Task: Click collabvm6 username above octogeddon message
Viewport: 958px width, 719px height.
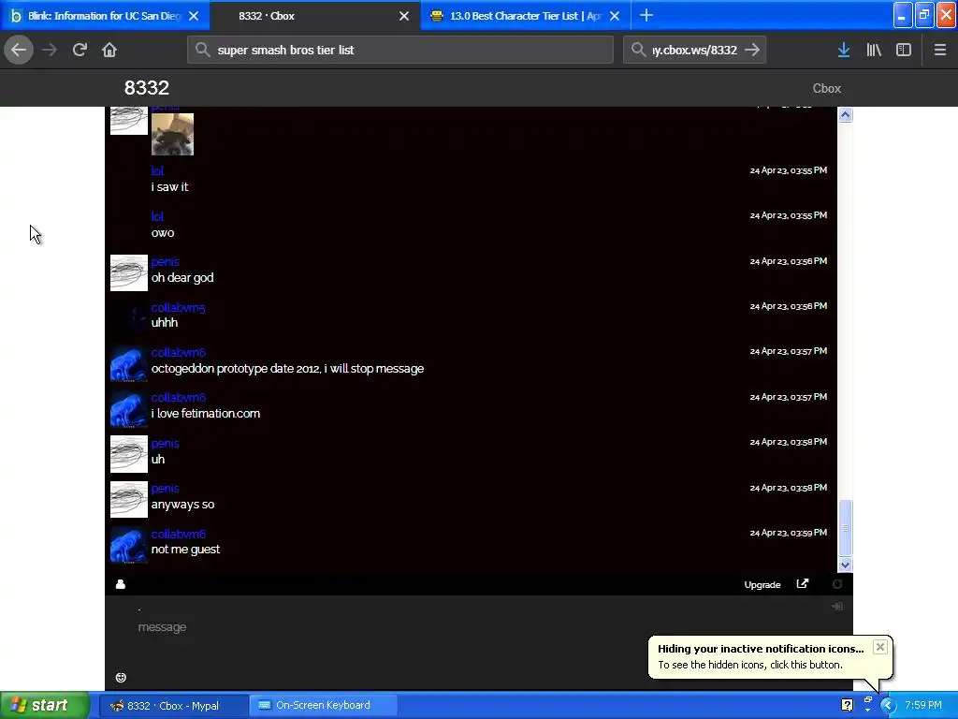Action: point(179,353)
